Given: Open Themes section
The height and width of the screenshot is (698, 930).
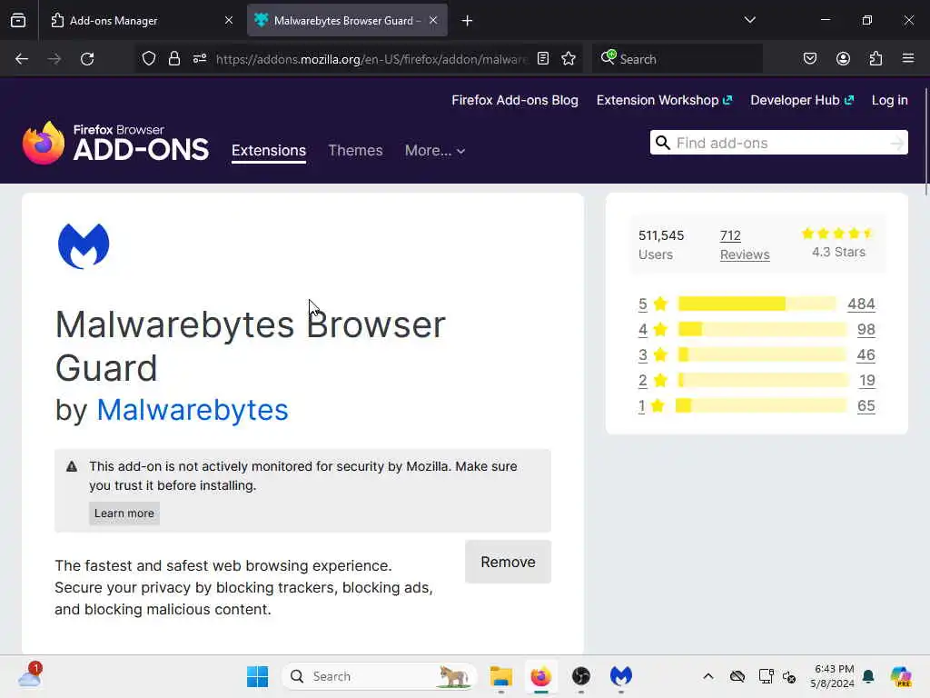Looking at the screenshot, I should coord(355,151).
